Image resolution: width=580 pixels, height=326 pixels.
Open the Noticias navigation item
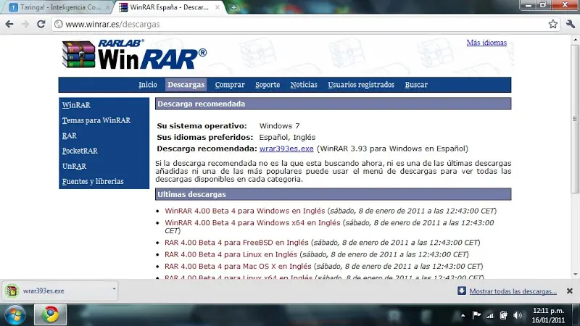[304, 85]
